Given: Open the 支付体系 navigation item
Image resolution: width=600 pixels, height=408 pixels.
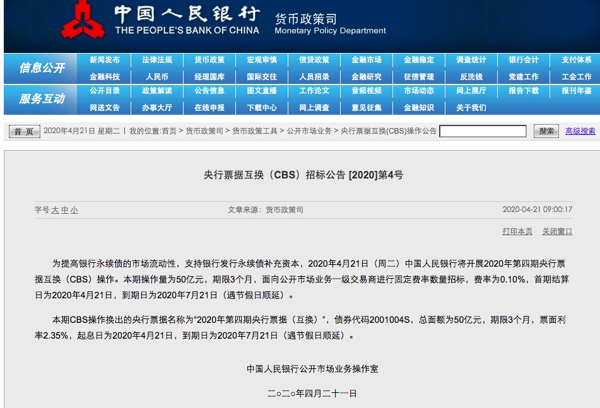Looking at the screenshot, I should tap(577, 60).
